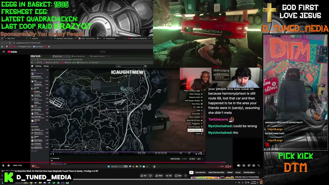This screenshot has height=185, width=329.
Task: Switch YouTube player to theater mode
Action: tap(254, 165)
